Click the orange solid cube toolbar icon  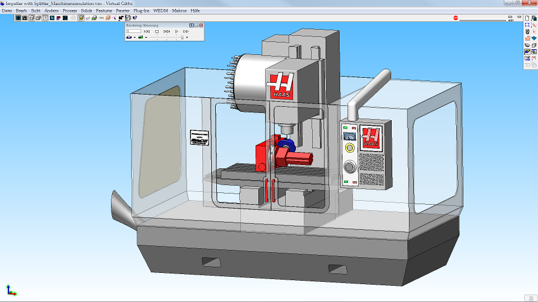[108, 18]
